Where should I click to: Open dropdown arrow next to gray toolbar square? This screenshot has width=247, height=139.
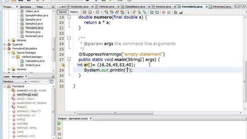(101, 12)
